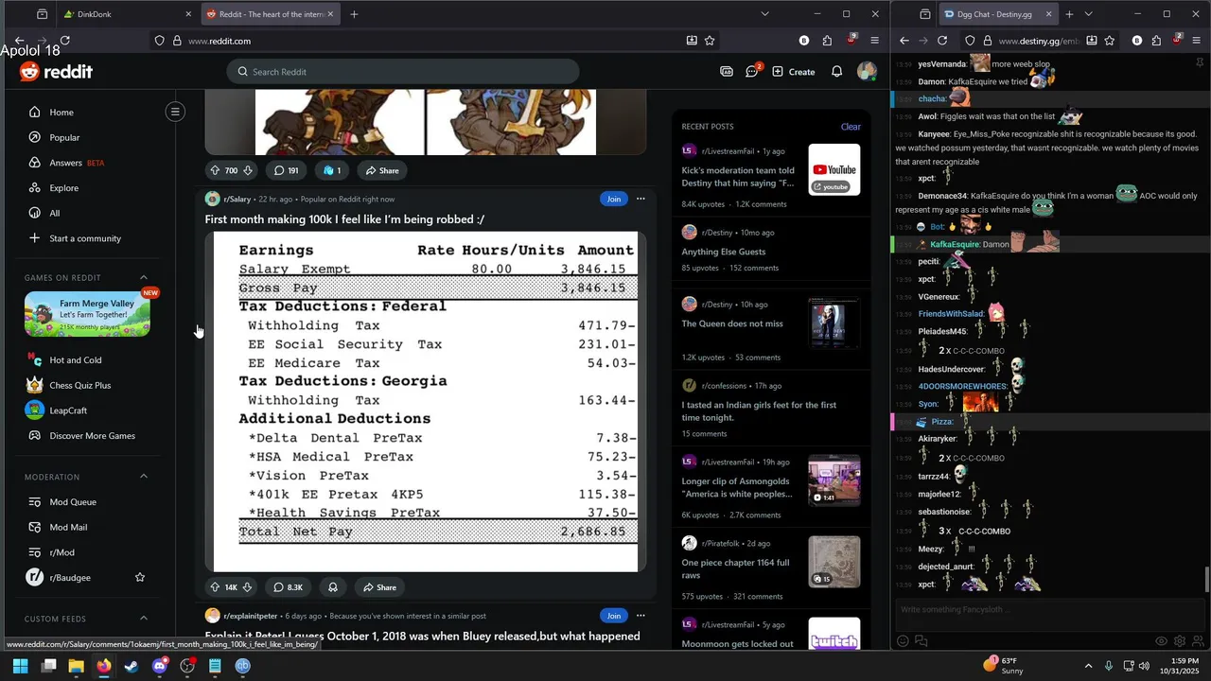This screenshot has height=681, width=1211.
Task: Open the Firefox hamburger menu in the Reddit window
Action: point(874,41)
